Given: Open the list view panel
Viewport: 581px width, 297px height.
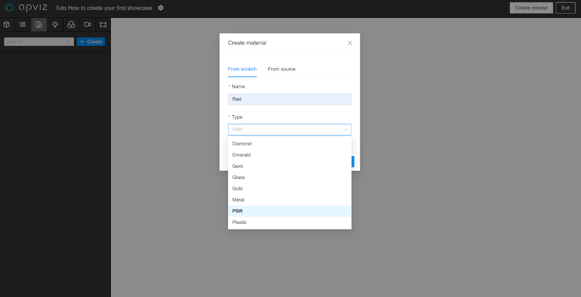Looking at the screenshot, I should point(23,25).
